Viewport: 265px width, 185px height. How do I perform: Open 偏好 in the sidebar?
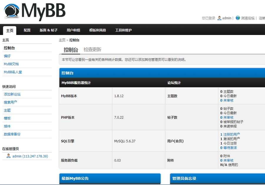click(7, 56)
